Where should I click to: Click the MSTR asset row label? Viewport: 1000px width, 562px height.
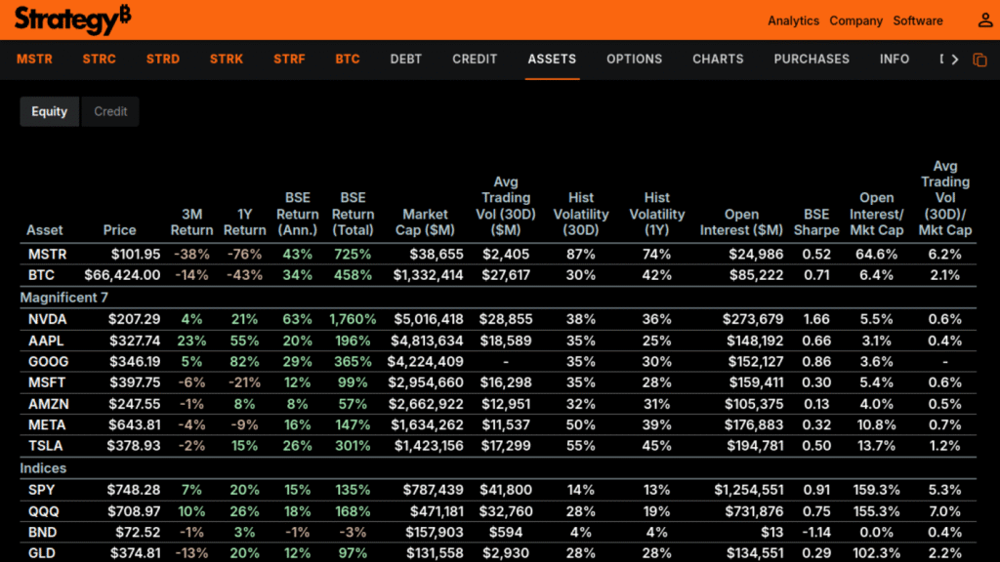coord(47,255)
